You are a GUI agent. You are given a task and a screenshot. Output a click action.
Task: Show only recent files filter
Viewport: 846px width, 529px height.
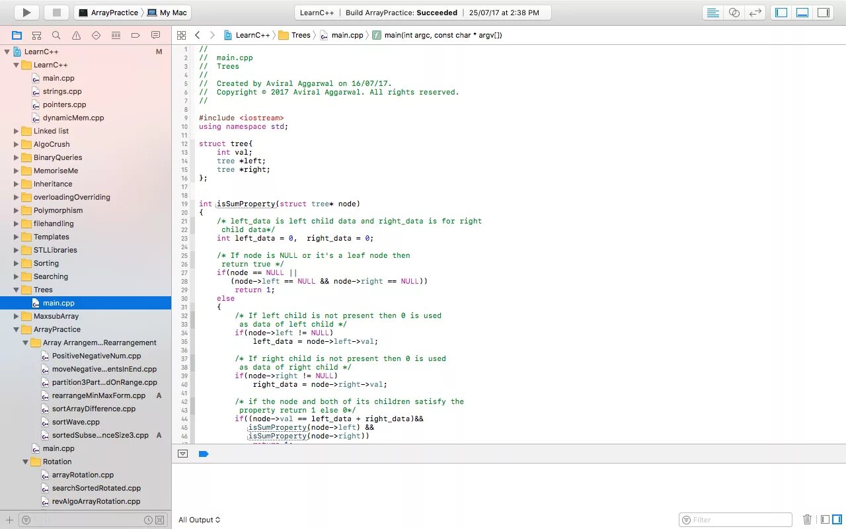coord(147,520)
